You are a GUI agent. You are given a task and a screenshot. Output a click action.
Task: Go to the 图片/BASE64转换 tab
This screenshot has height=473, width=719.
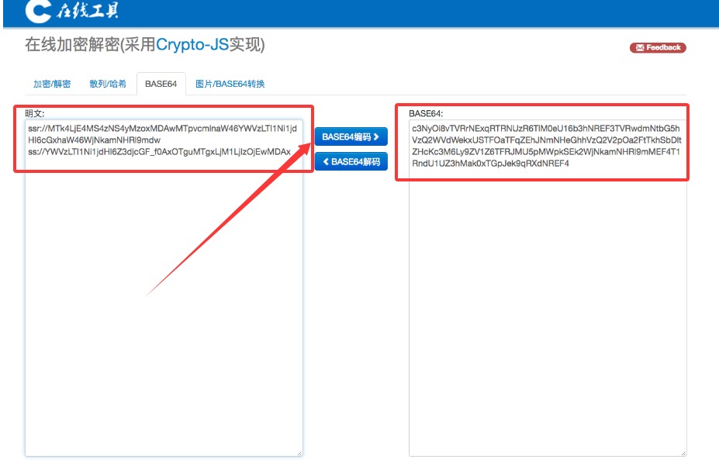(x=230, y=84)
